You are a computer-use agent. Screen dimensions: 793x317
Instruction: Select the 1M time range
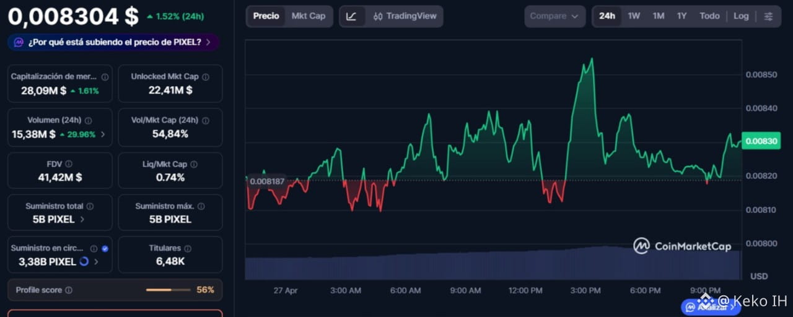point(658,16)
